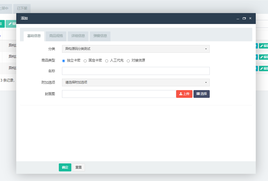Click the pencil 编辑 icon on the first row
Image resolution: width=268 pixels, height=181 pixels.
point(262,46)
